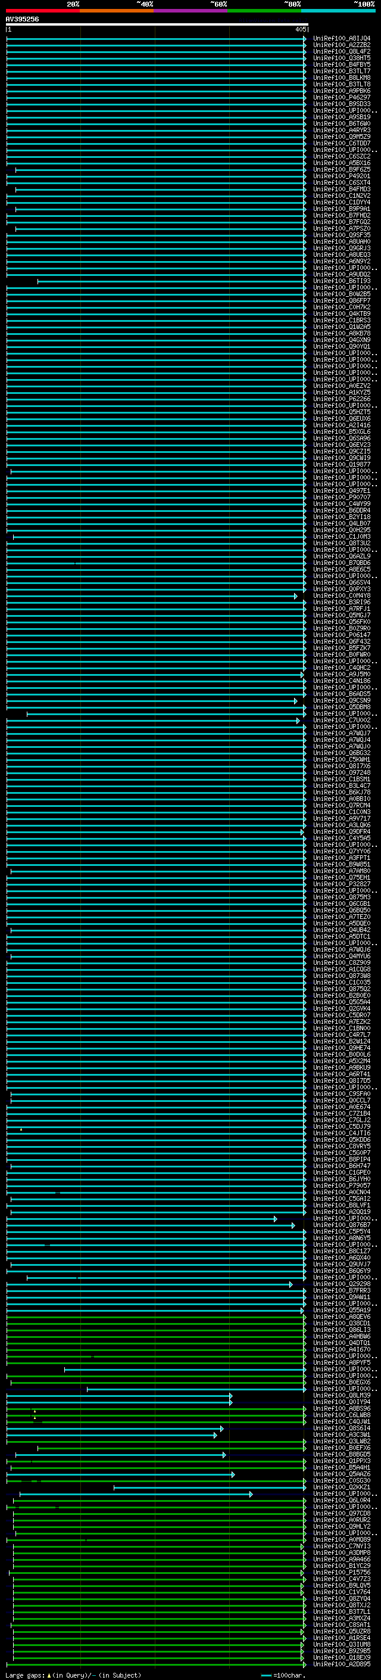Open hit UniRef100_Q38HT5
Image resolution: width=381 pixels, height=1680 pixels.
pyautogui.click(x=342, y=58)
